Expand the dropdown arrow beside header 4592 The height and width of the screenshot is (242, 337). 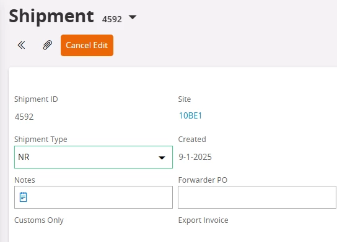pos(133,17)
